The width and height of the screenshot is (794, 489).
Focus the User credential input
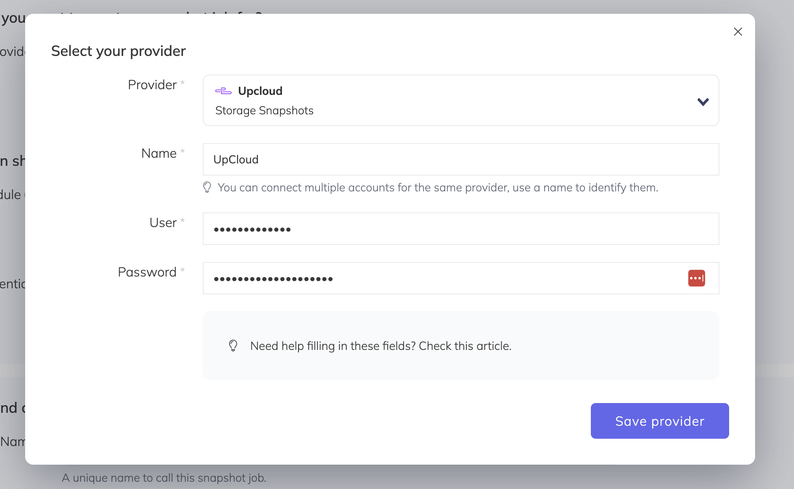point(461,229)
